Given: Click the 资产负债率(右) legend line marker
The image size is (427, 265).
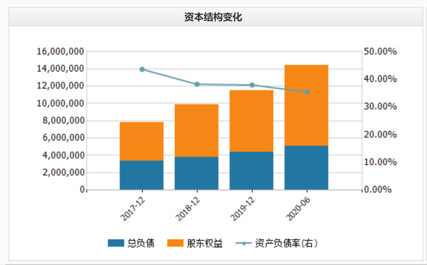Looking at the screenshot, I should tap(244, 243).
